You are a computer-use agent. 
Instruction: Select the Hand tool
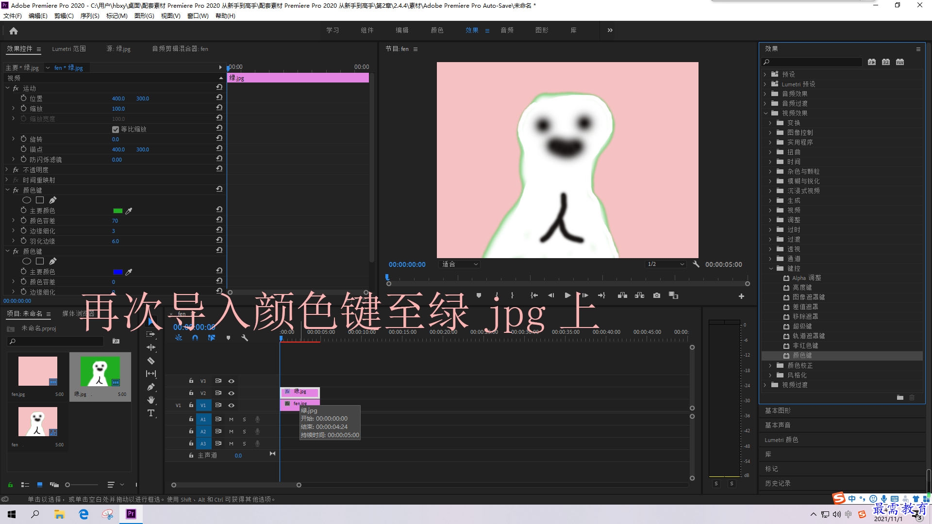coord(151,400)
